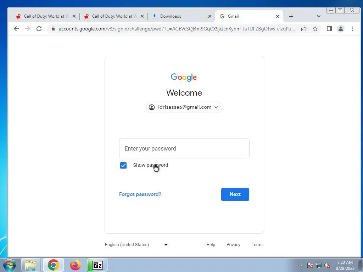Launch Windows Explorer from the taskbar
The width and height of the screenshot is (363, 272).
coord(30,265)
